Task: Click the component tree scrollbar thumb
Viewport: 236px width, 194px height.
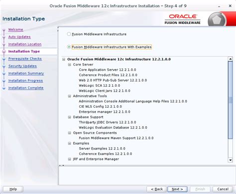Action: point(231,100)
